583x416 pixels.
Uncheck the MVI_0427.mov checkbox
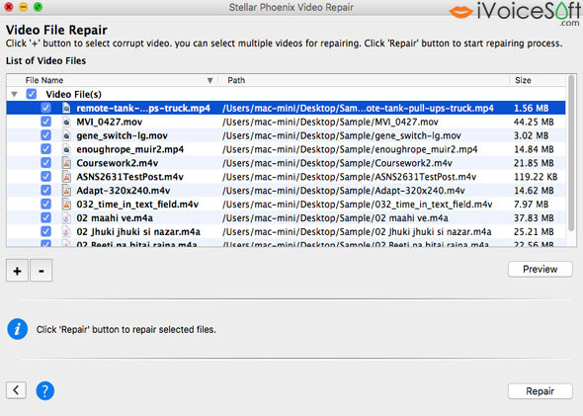pyautogui.click(x=45, y=122)
